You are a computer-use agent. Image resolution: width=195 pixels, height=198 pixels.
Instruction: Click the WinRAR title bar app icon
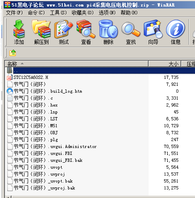(x=7, y=5)
